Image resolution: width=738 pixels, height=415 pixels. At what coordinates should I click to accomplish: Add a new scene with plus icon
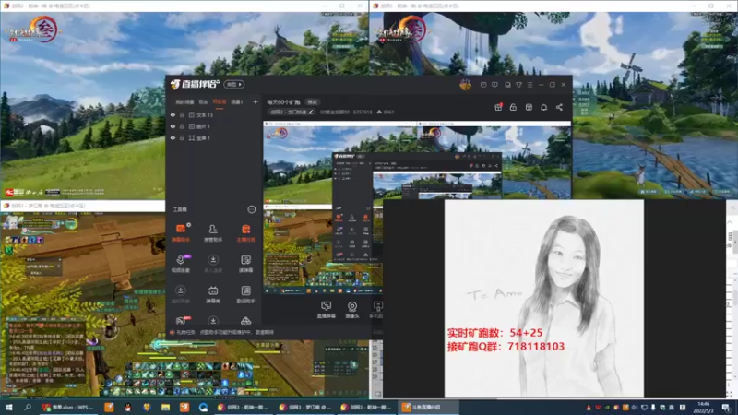point(256,101)
